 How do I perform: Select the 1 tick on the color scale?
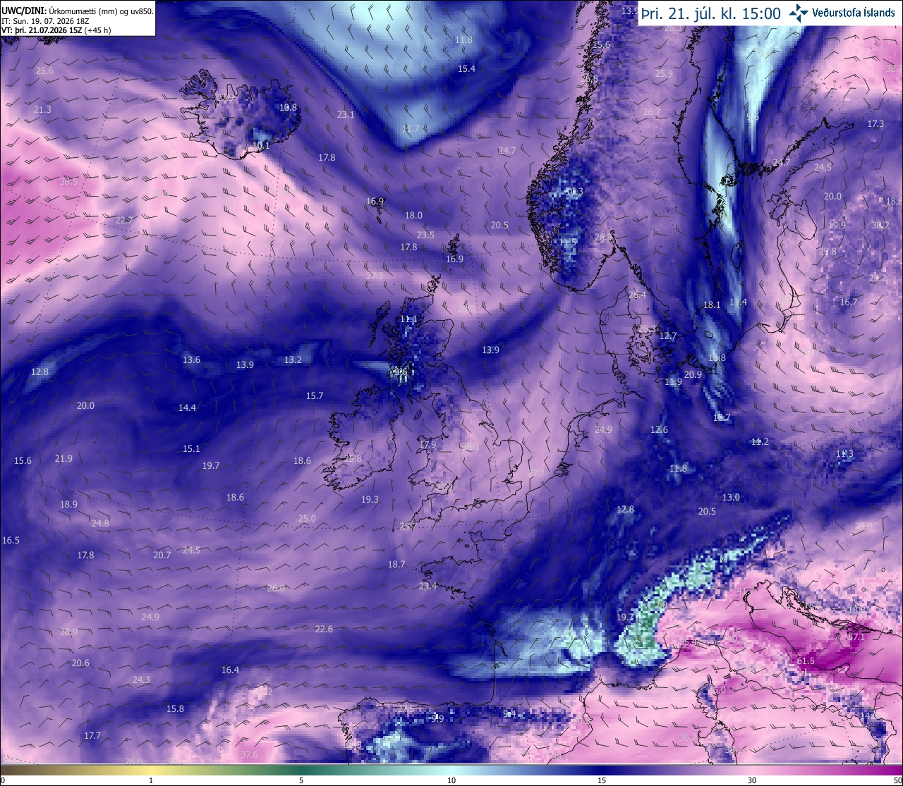pos(151,780)
